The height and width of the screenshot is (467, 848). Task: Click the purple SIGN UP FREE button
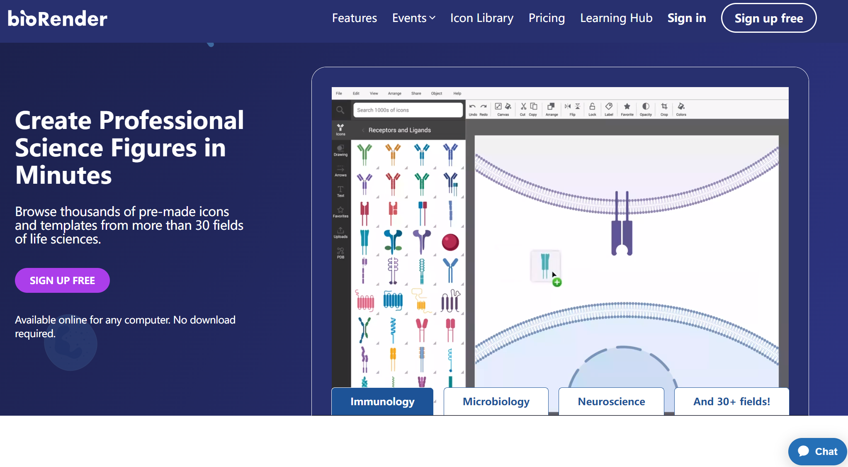pos(62,280)
